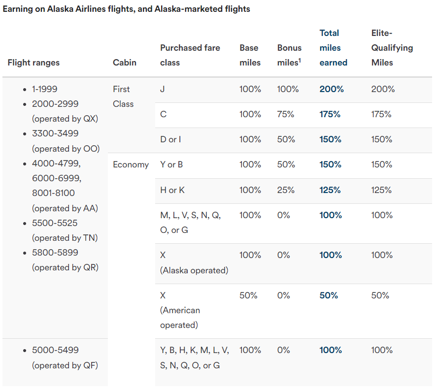Click the 'Earning on Alaska Airlines flights' heading

[x=127, y=9]
